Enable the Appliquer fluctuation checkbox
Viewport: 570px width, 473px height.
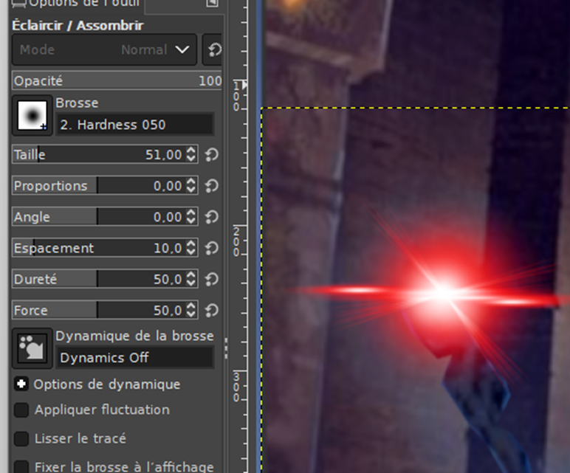coord(21,410)
